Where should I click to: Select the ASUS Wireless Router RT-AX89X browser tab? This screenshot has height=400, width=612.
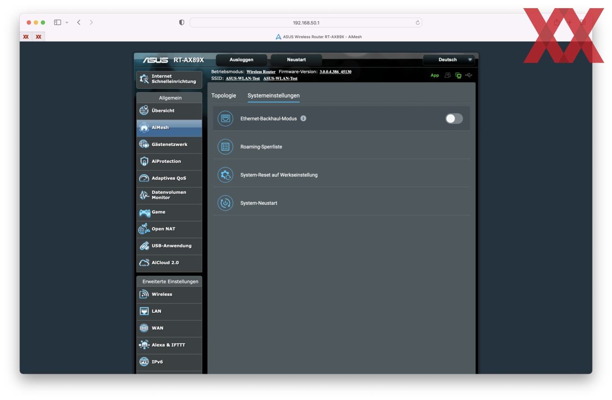(x=319, y=37)
